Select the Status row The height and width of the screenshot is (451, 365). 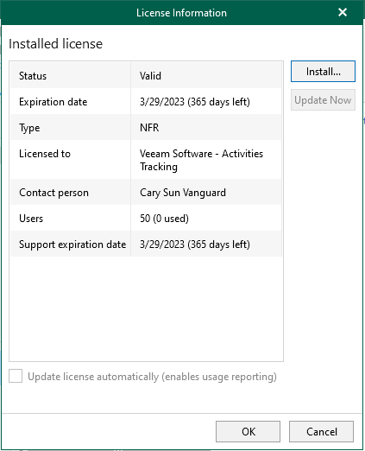(146, 75)
